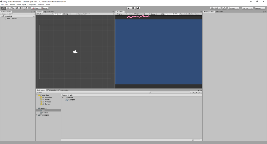The height and width of the screenshot is (144, 267).
Task: Open the Layout dropdown
Action: [260, 8]
